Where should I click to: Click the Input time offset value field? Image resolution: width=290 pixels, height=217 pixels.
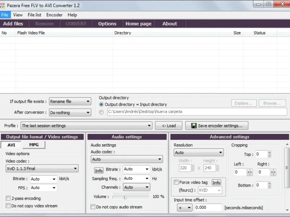208,207
